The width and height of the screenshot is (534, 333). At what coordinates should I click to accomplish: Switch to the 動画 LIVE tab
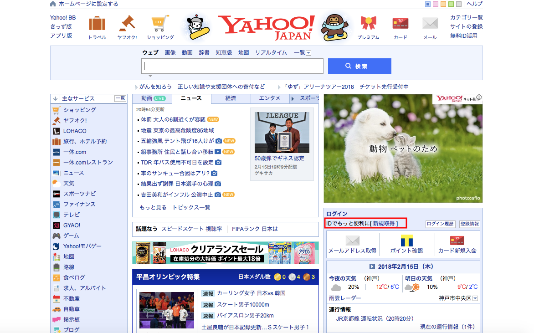tap(153, 98)
